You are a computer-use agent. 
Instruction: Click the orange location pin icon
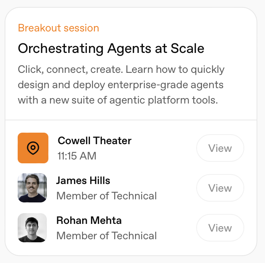(33, 148)
